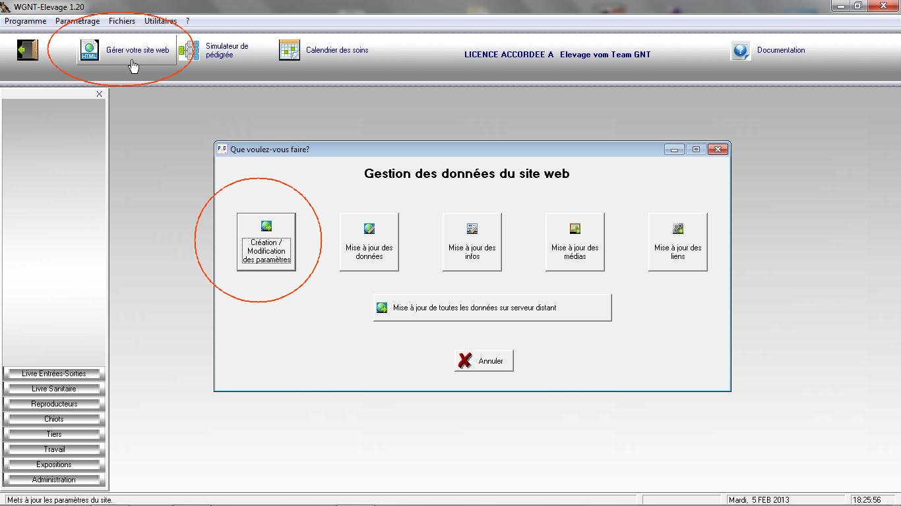Update all data on remote server
The image size is (901, 506).
(492, 308)
